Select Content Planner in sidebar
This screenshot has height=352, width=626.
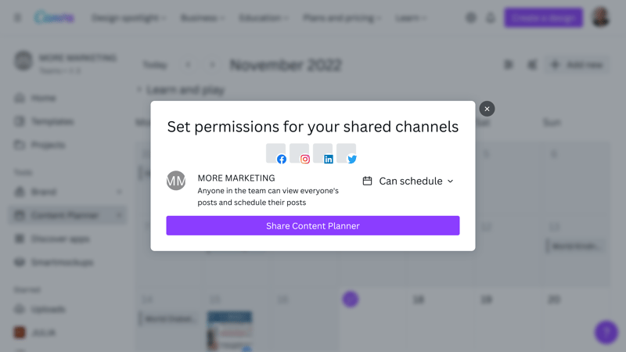tap(66, 215)
